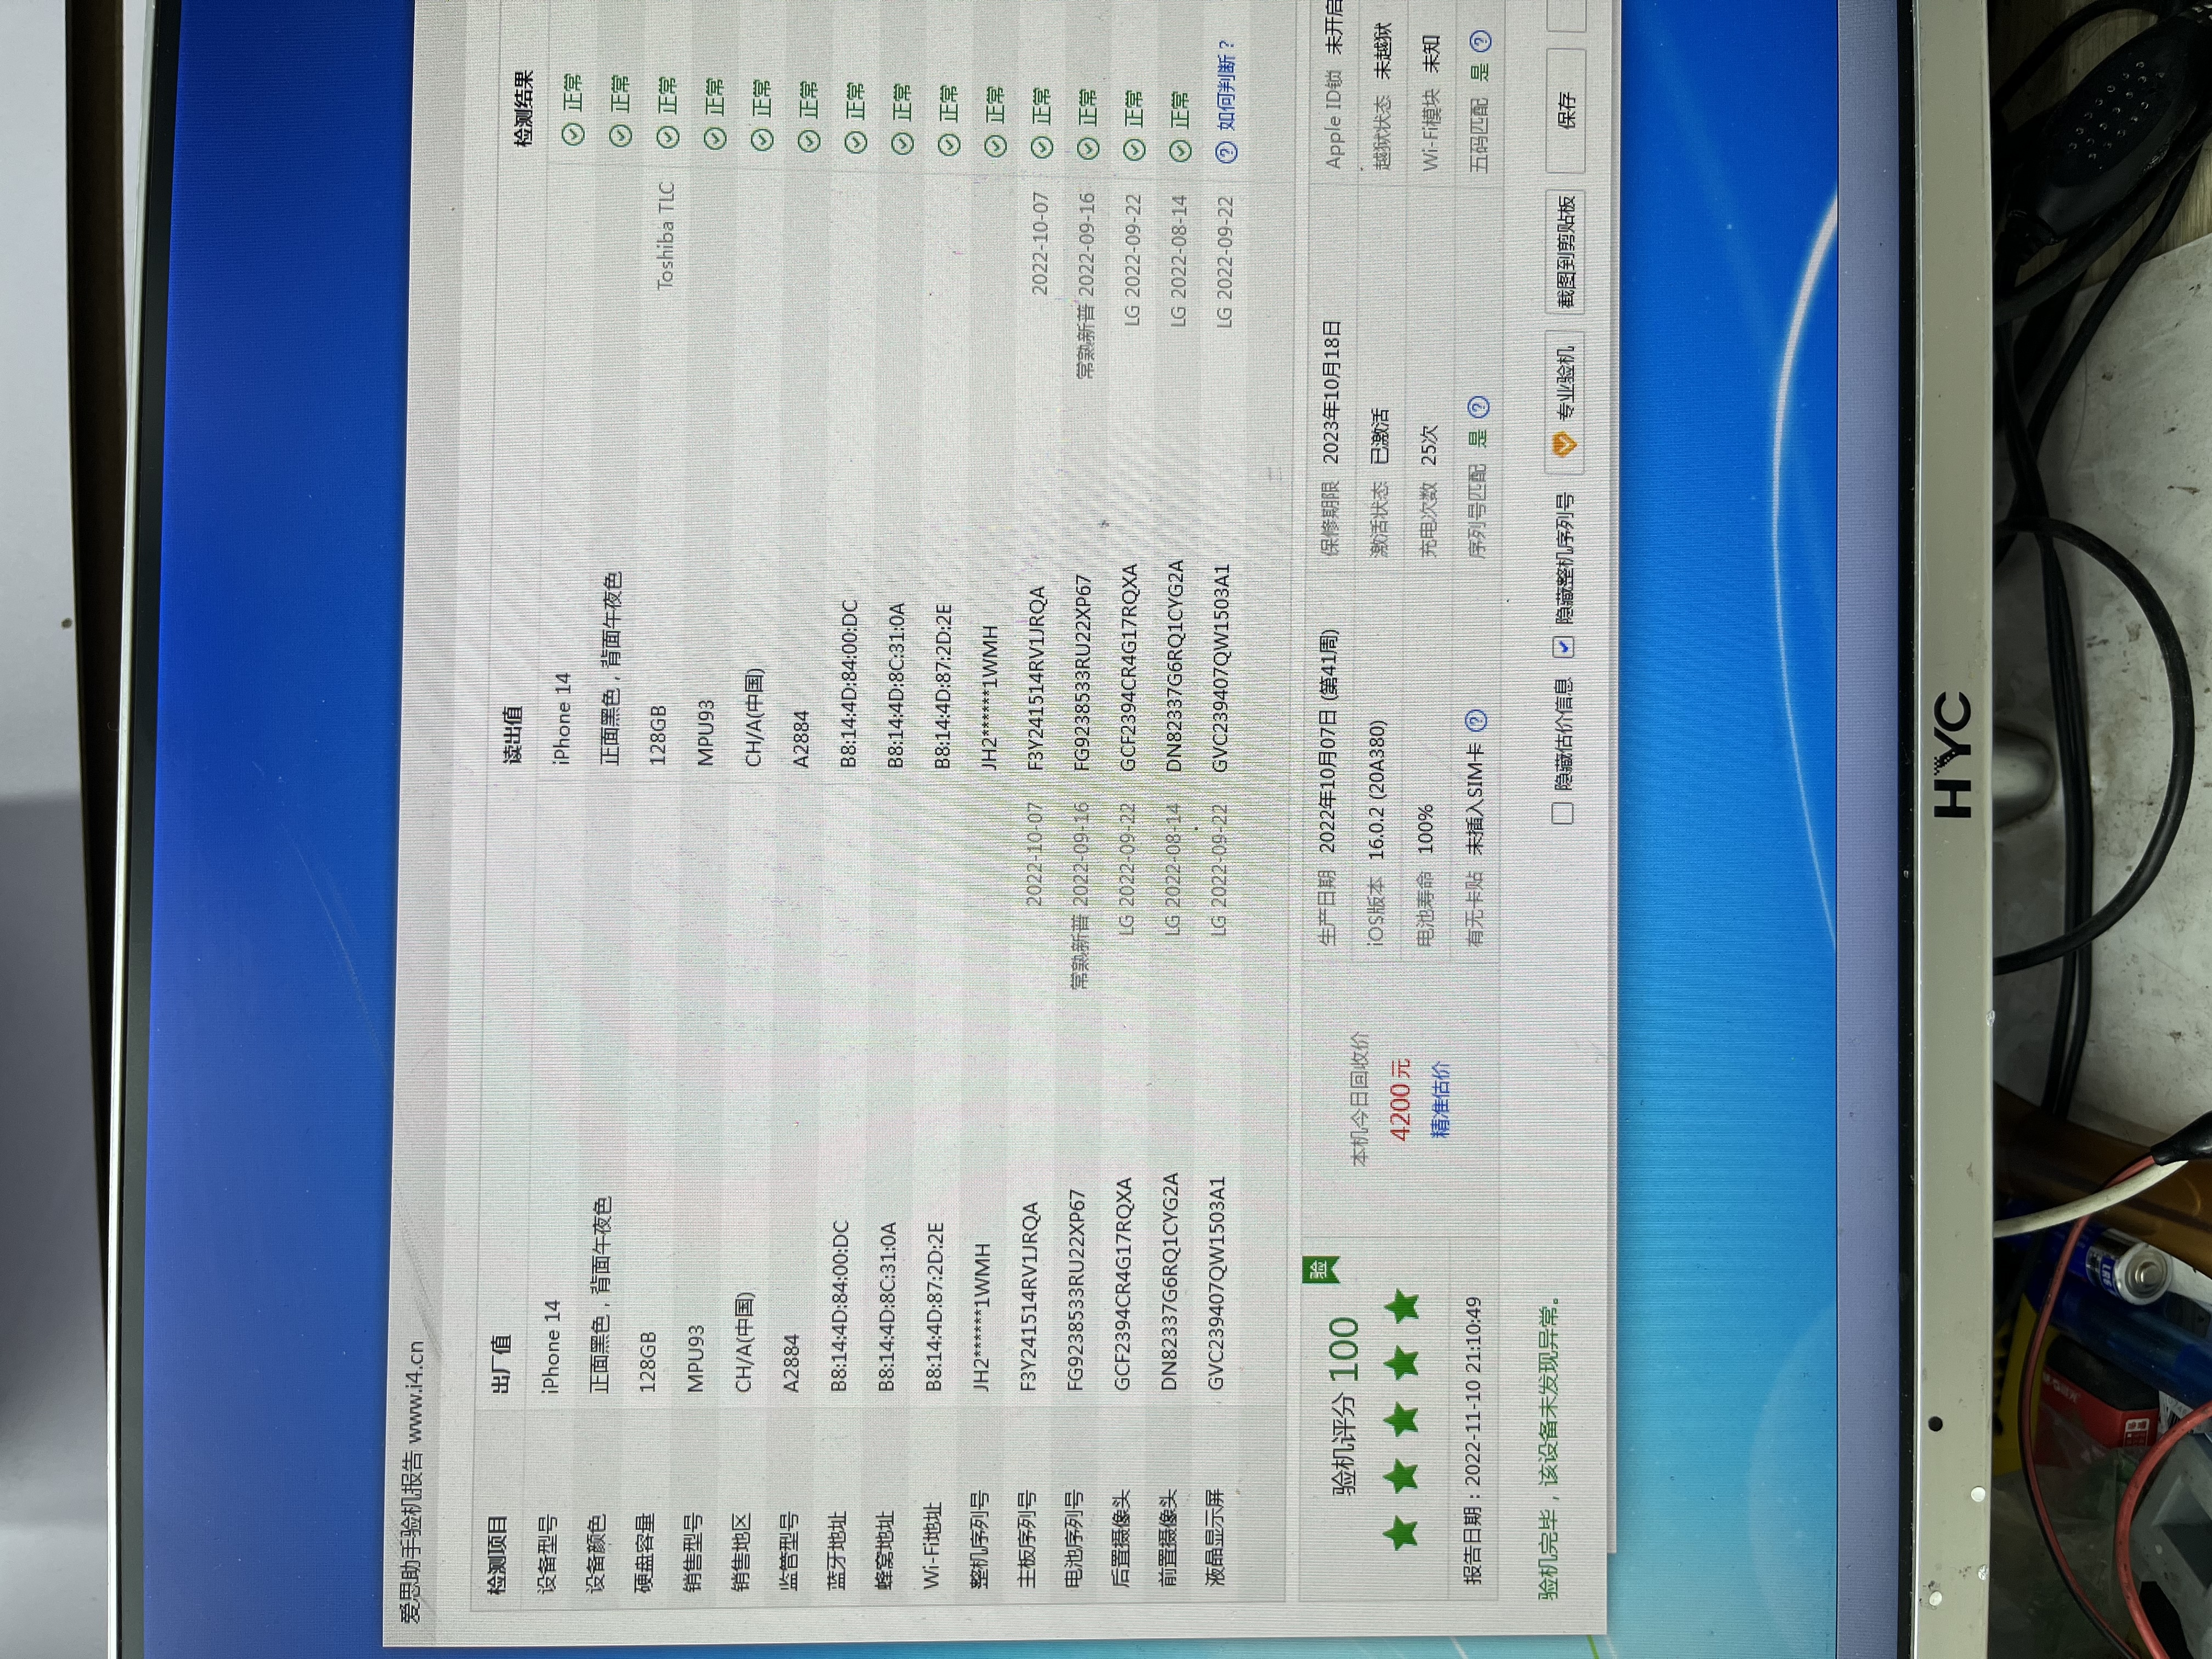Open the 精准估价 link

tap(1441, 1099)
